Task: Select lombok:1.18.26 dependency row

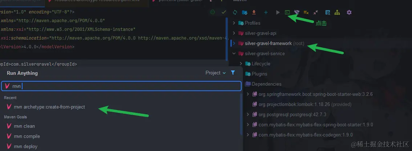Action: [305, 104]
